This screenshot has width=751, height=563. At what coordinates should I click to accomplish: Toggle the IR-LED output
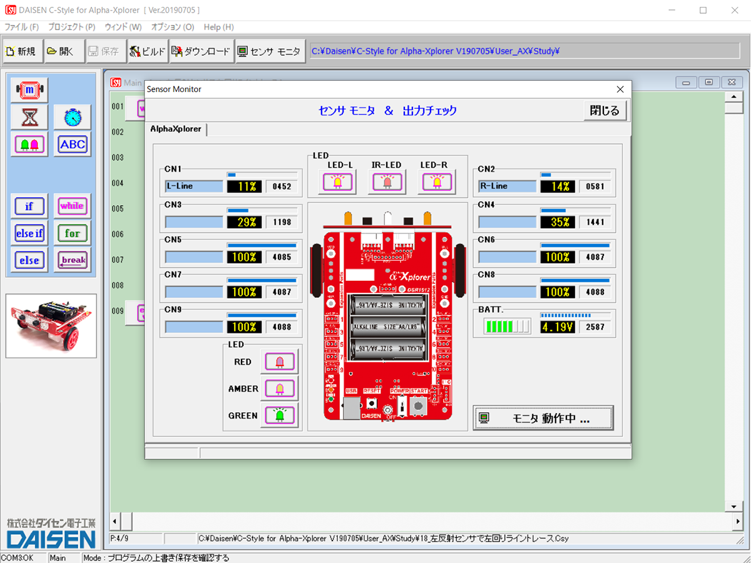click(x=387, y=182)
